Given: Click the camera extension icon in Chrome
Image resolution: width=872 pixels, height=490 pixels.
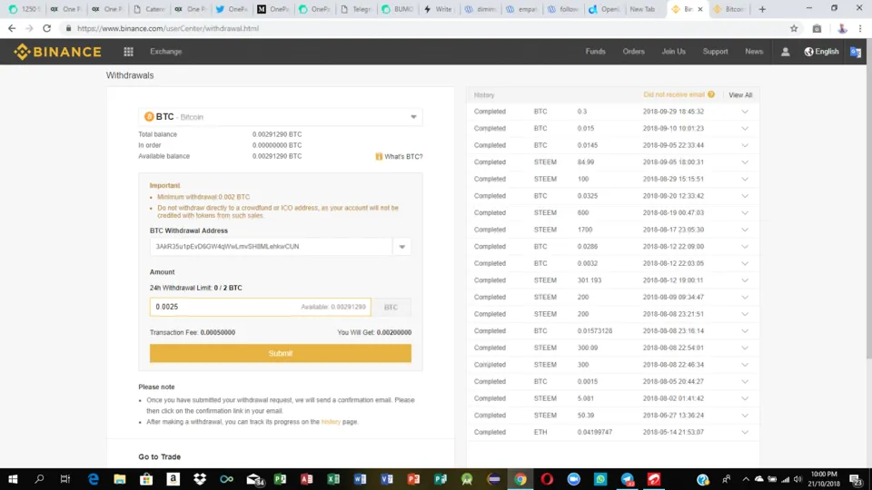Looking at the screenshot, I should click(x=817, y=28).
